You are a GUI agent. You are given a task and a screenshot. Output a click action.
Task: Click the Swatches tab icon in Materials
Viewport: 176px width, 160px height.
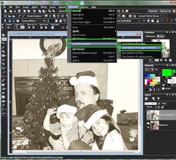pyautogui.click(x=157, y=70)
